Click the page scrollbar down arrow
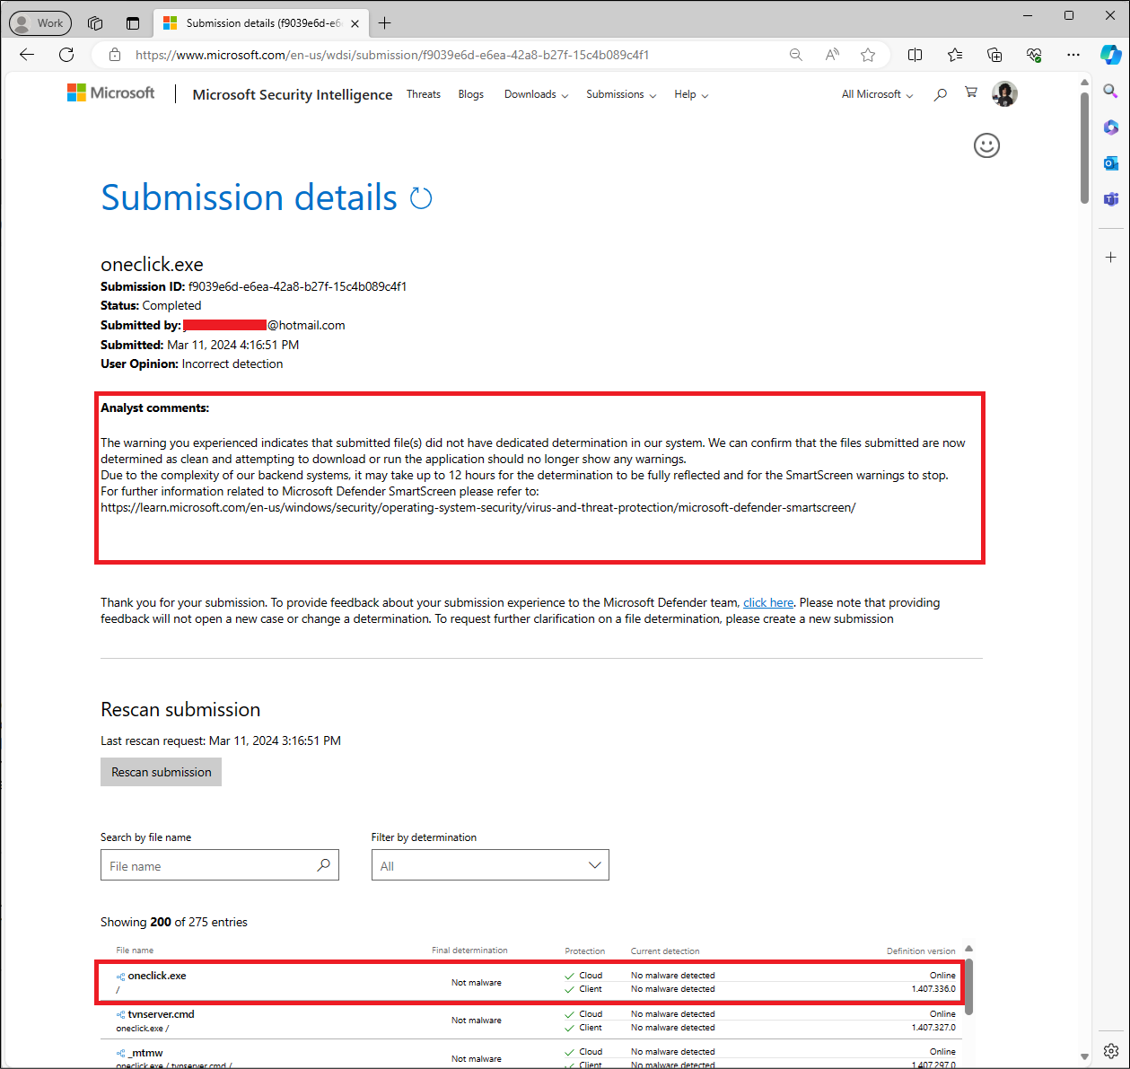This screenshot has height=1069, width=1130. [x=1084, y=1056]
